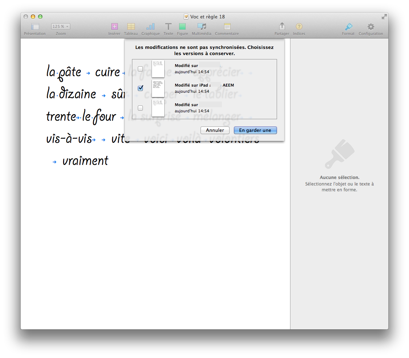Add a Commentaire note

point(227,27)
